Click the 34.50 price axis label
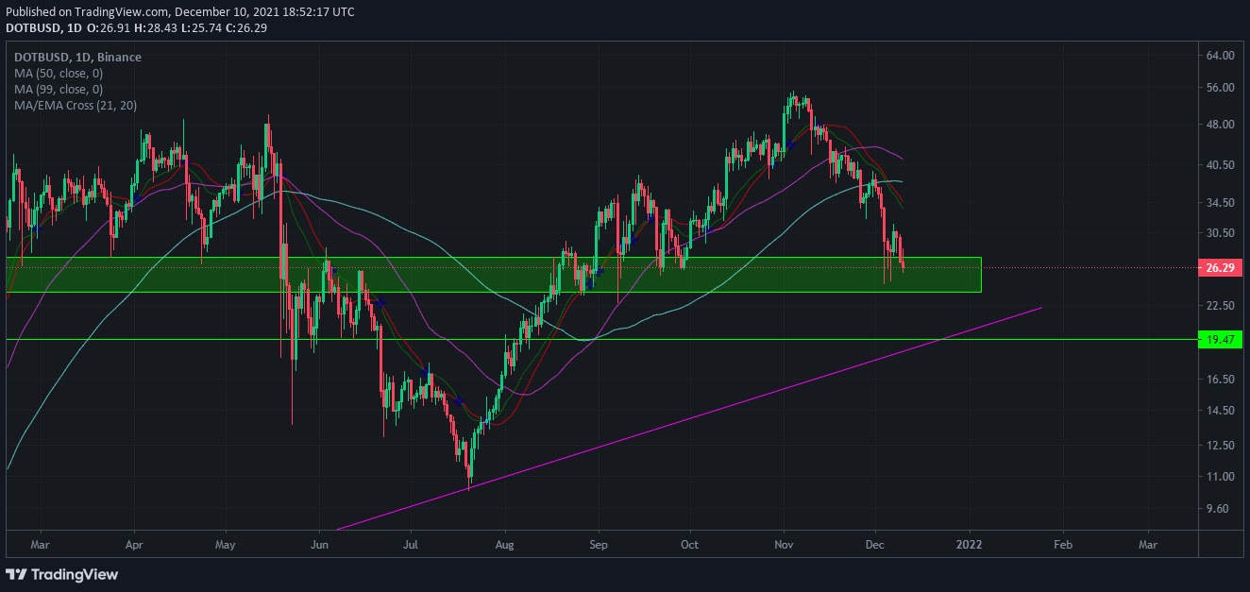 [x=1220, y=202]
